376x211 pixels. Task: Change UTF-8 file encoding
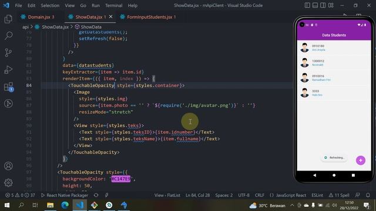(244, 195)
